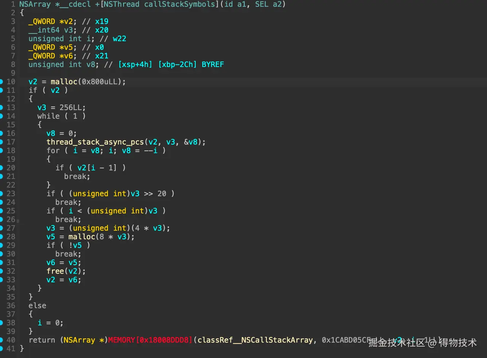Click the return keyword on line 40

42,340
